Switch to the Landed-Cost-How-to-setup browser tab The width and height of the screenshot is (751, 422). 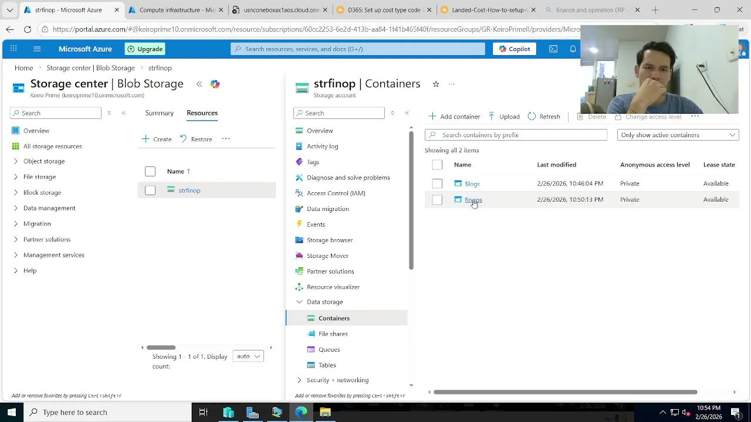[x=489, y=10]
